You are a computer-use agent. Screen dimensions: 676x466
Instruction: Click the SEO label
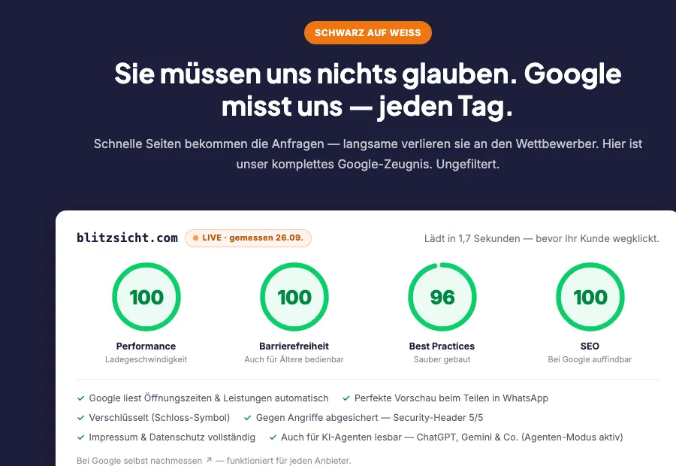tap(590, 346)
